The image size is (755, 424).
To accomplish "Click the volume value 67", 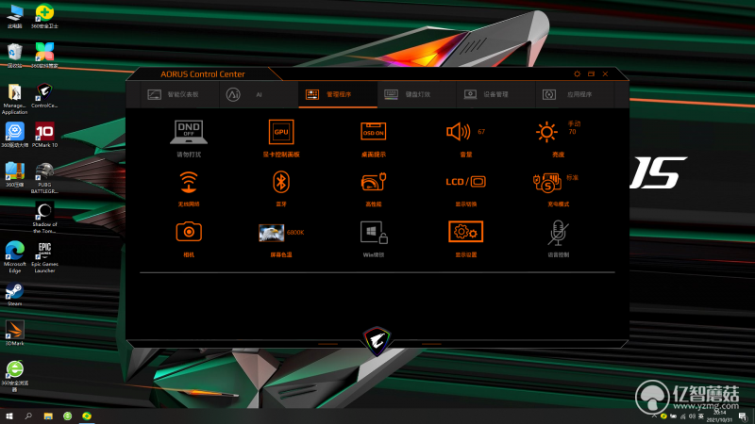I will click(481, 131).
